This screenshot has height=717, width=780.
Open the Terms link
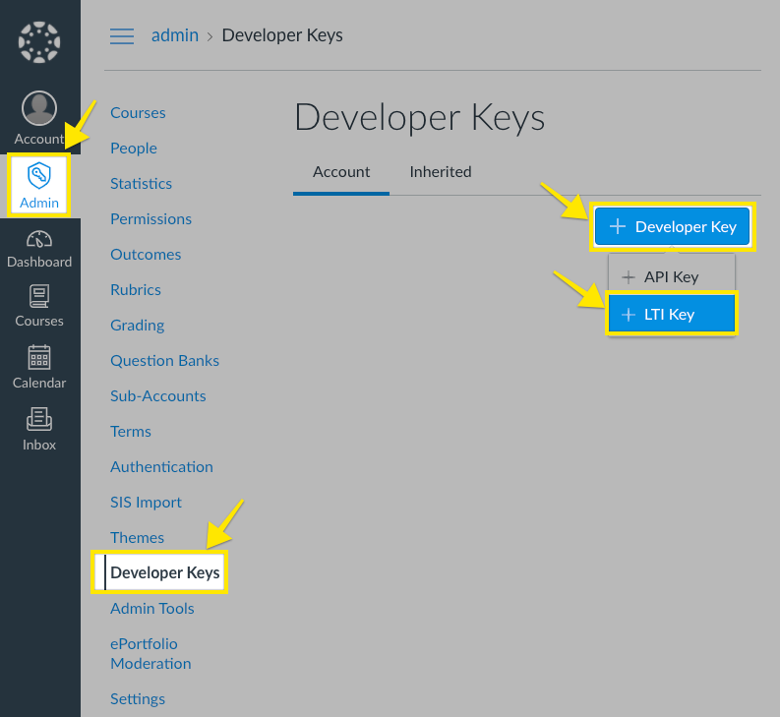[131, 432]
